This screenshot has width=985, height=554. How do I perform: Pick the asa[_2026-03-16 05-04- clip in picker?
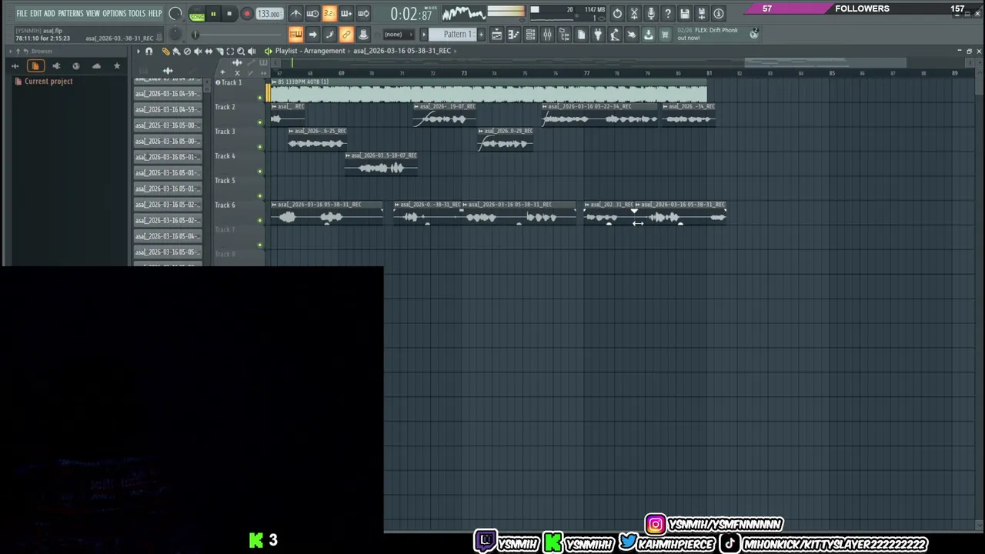pos(168,236)
